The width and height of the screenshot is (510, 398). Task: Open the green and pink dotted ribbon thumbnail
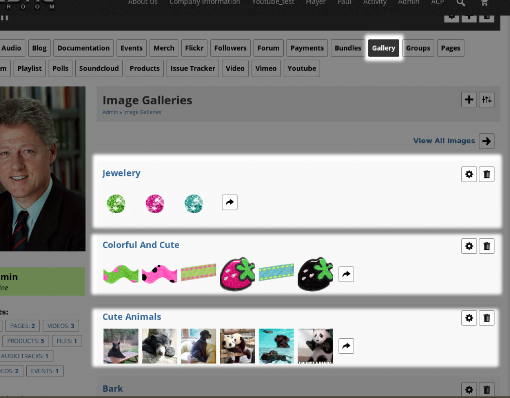point(198,273)
